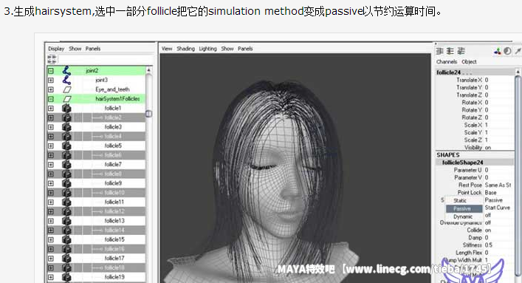This screenshot has width=522, height=283.
Task: Click the Visibility on value
Action: click(x=488, y=148)
